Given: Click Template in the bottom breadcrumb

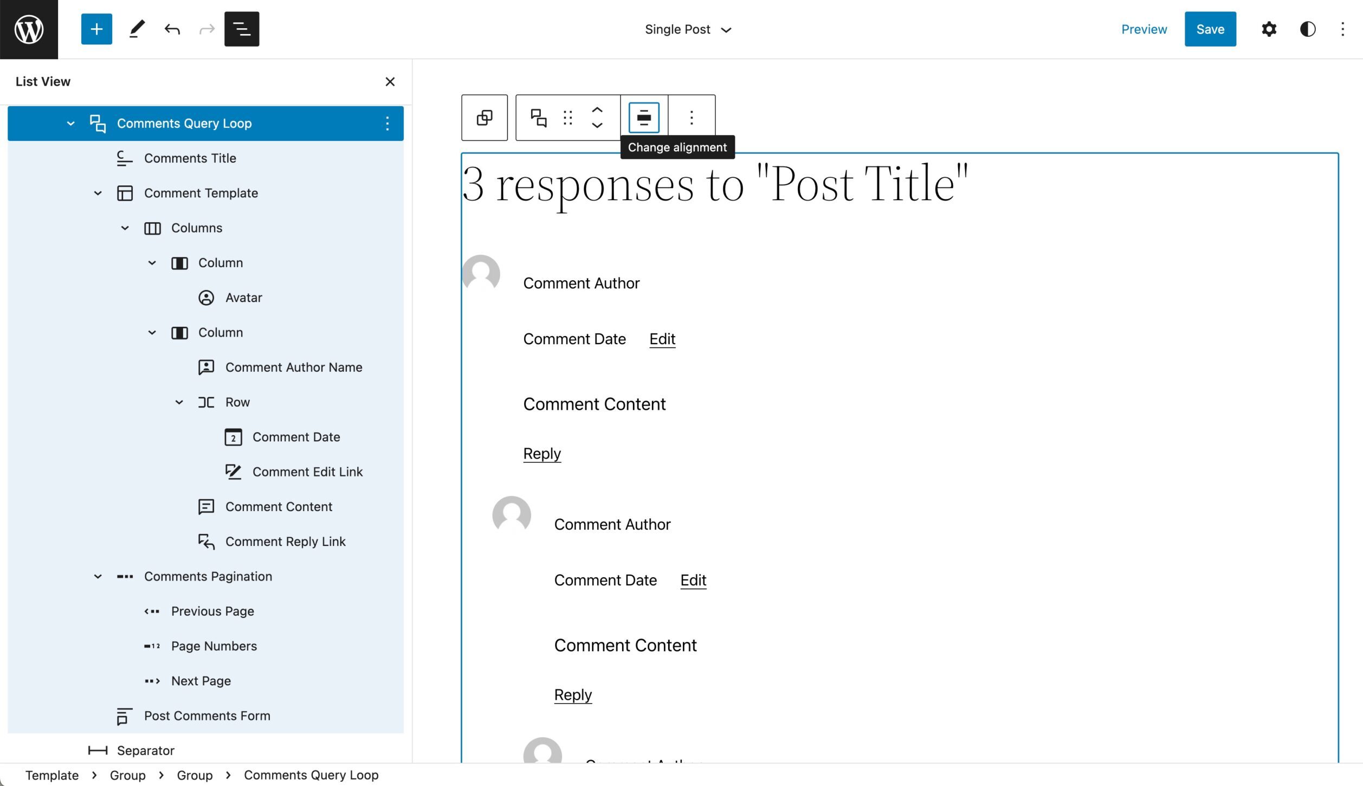Looking at the screenshot, I should (52, 775).
